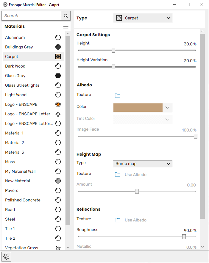Click the Height Map texture folder icon
Screen dimensions: 209x263
coord(118,175)
